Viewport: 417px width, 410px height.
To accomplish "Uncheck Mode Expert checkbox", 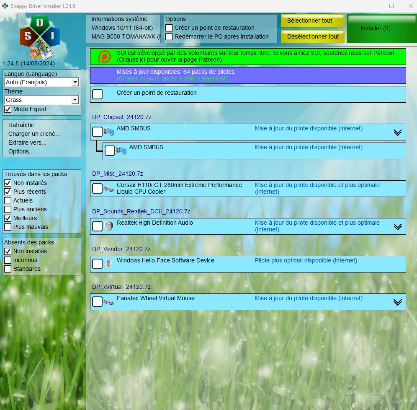I will pyautogui.click(x=8, y=109).
